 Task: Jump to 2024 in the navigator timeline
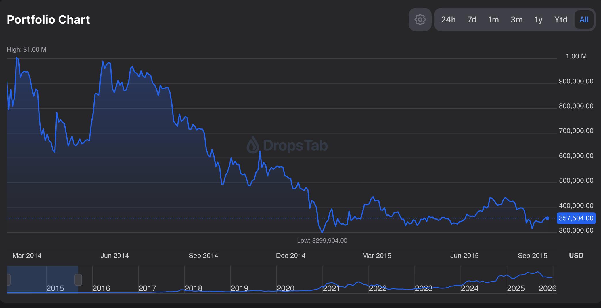click(470, 288)
